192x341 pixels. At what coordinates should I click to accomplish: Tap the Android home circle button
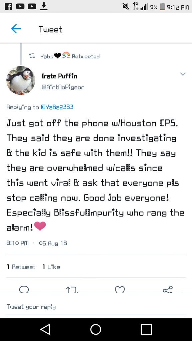(96, 329)
